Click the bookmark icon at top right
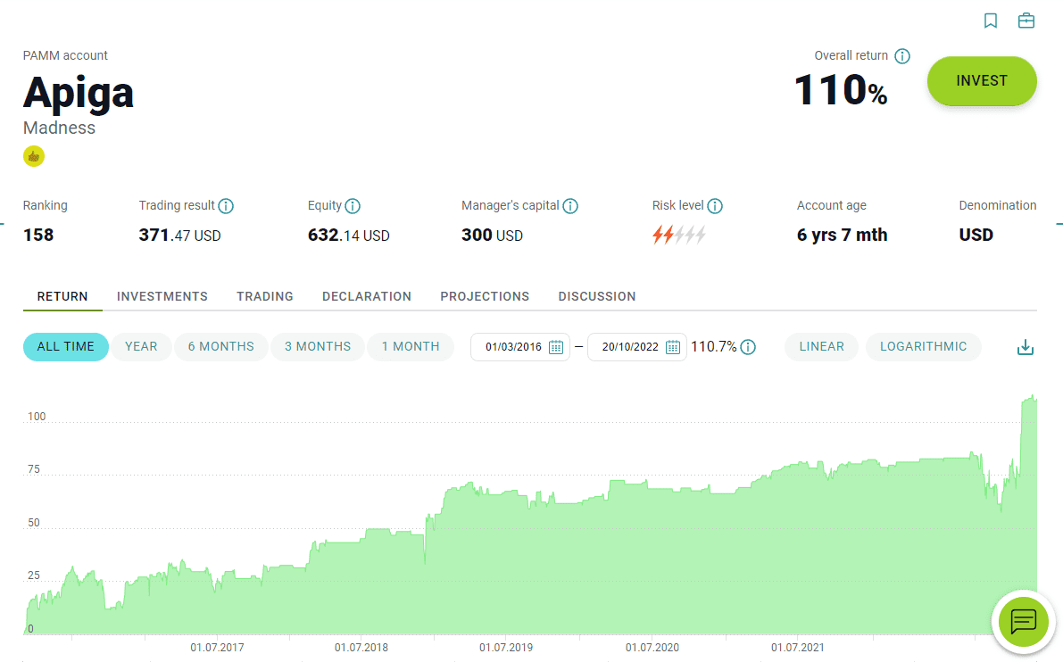Image resolution: width=1063 pixels, height=662 pixels. 991,21
